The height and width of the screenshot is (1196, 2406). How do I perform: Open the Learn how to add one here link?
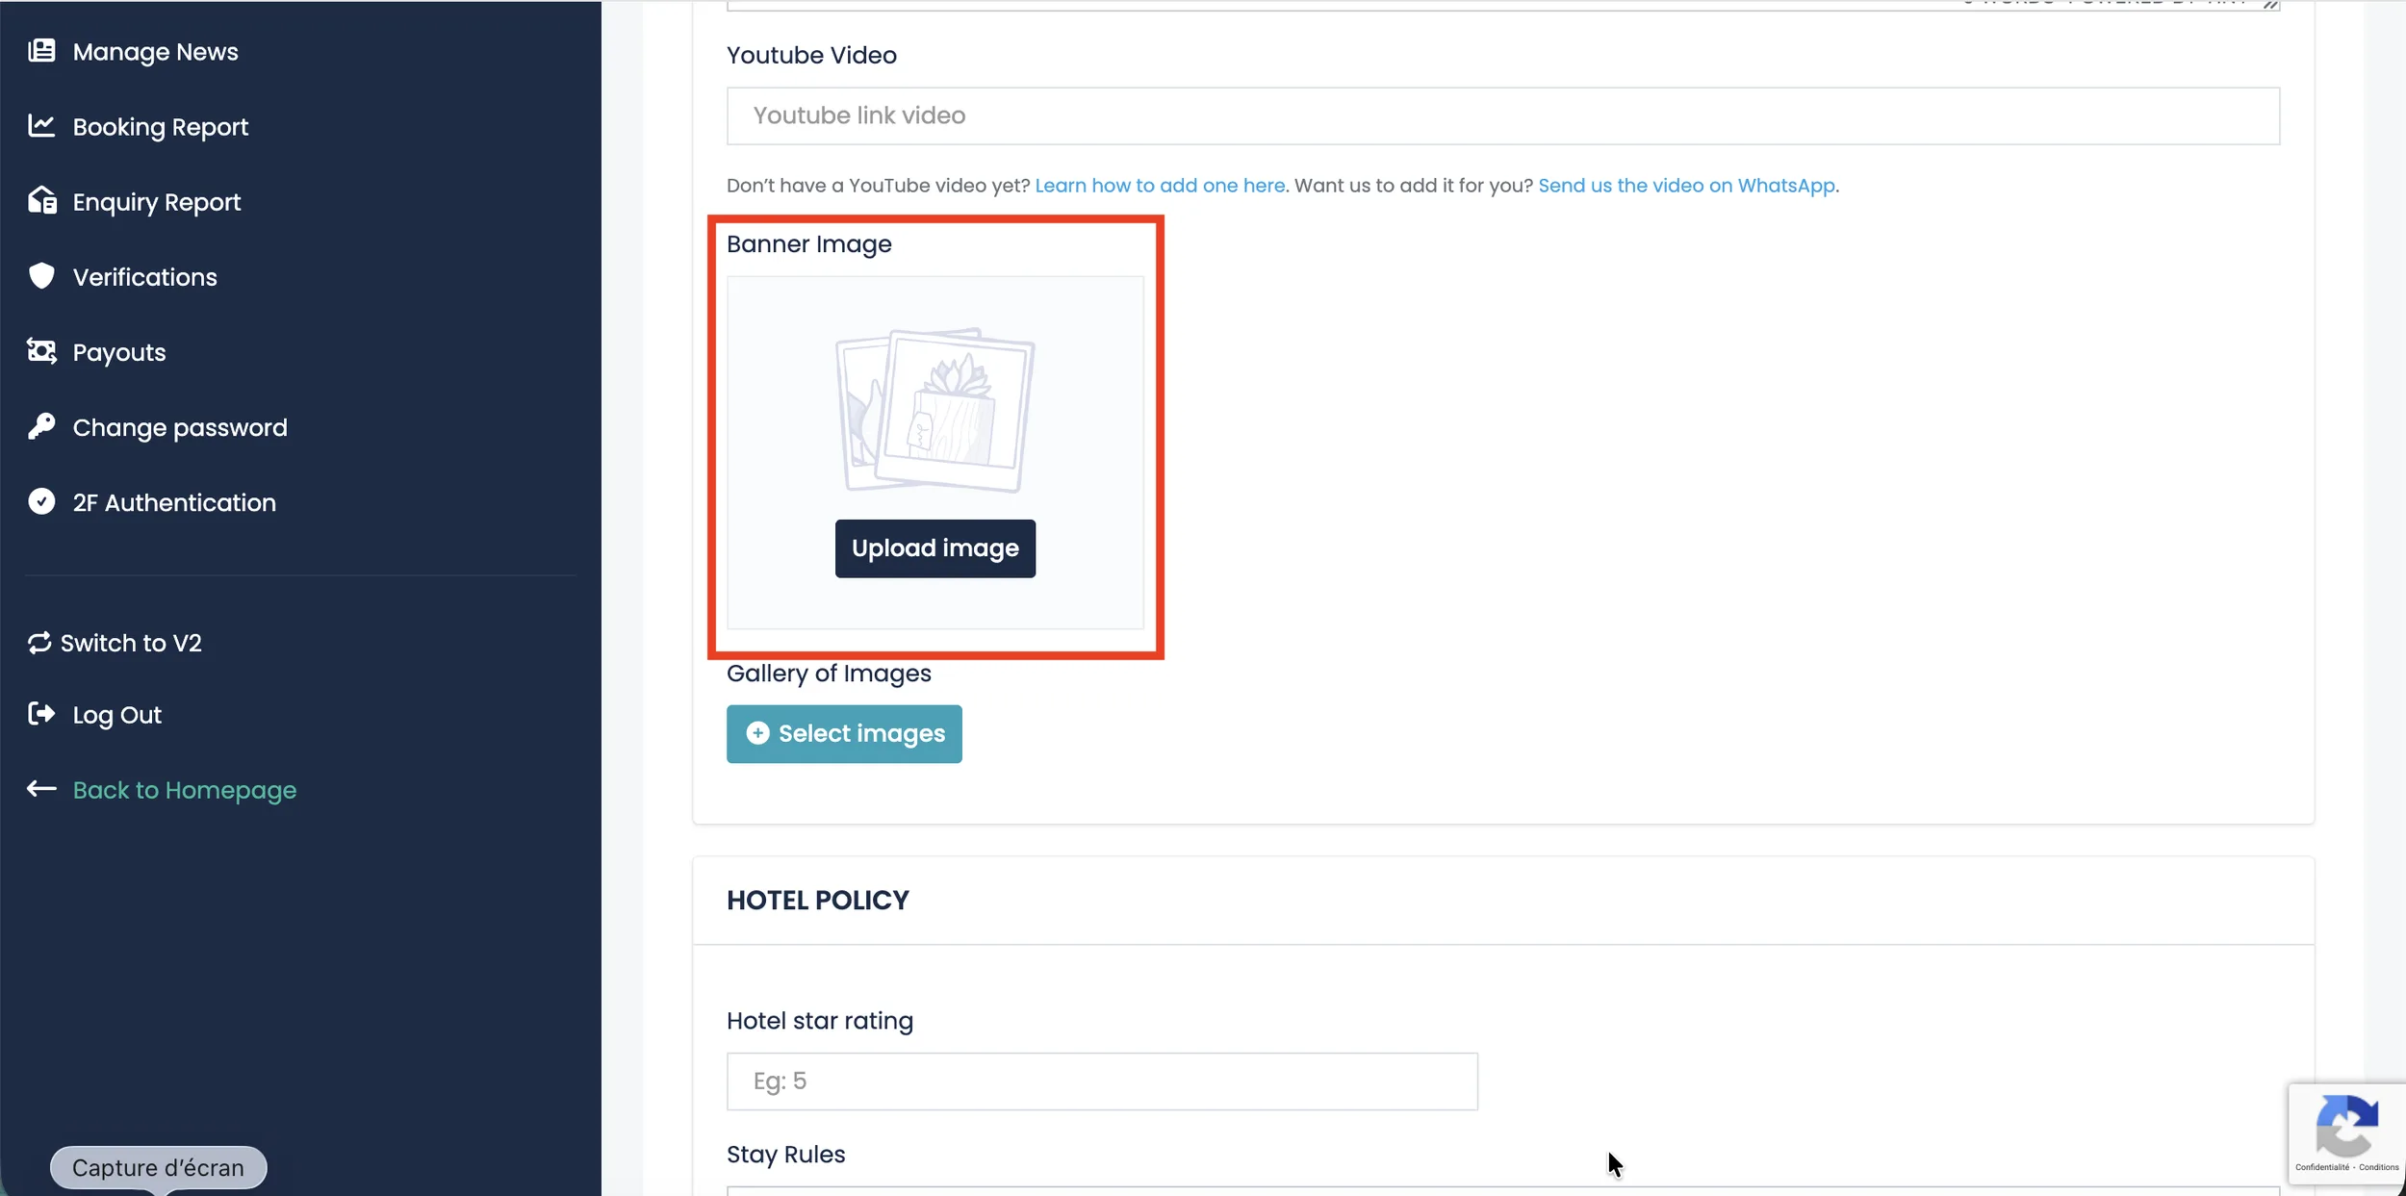(x=1160, y=186)
